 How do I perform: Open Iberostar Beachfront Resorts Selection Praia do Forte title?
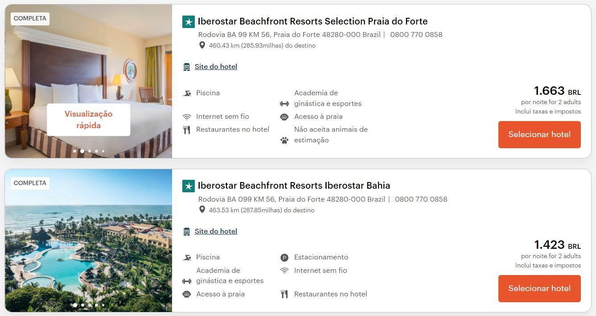click(312, 21)
